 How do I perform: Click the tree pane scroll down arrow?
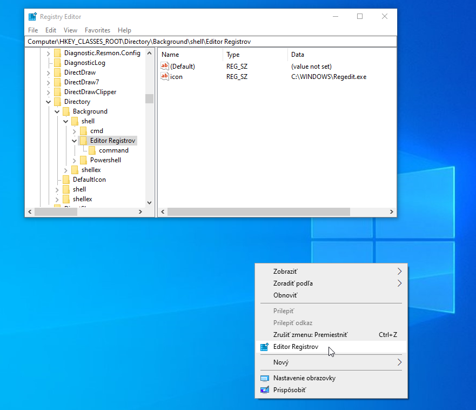(150, 203)
